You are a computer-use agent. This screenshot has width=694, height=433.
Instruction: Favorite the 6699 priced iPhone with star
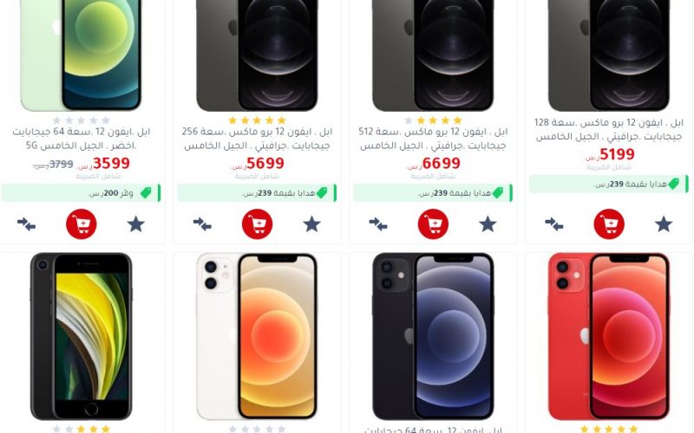click(488, 224)
